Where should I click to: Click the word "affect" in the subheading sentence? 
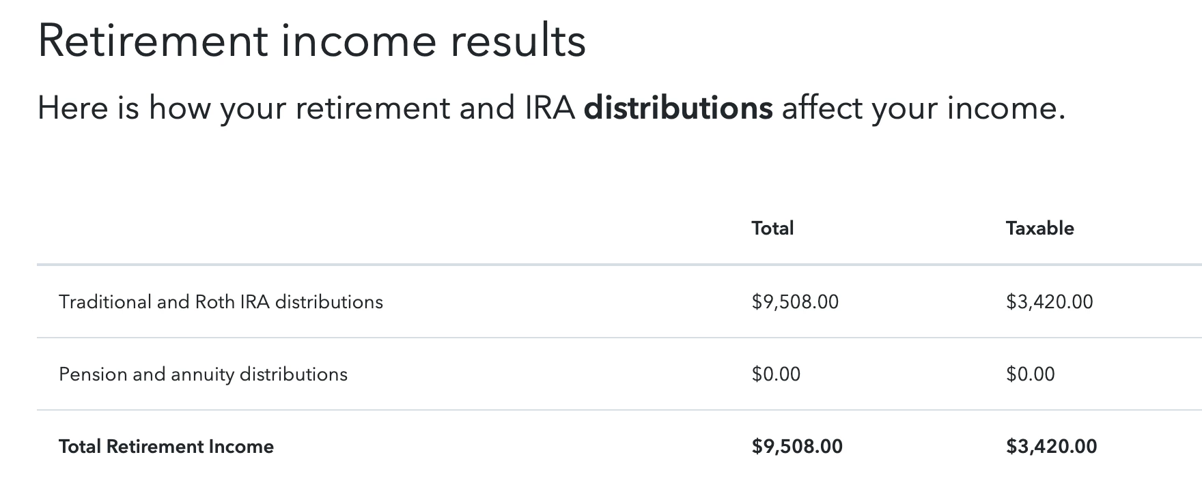[822, 108]
